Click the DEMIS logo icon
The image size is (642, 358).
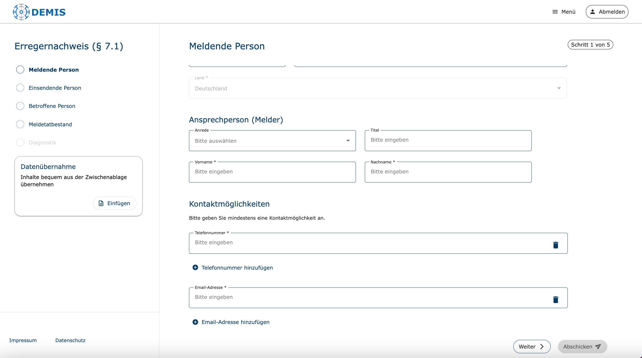tap(21, 12)
